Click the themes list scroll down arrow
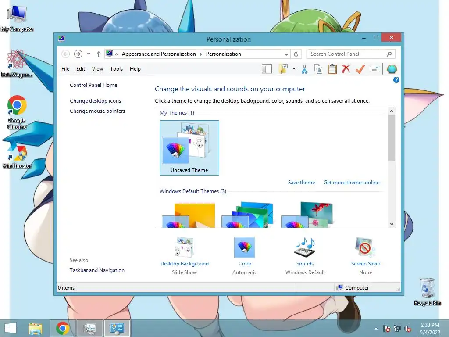Screen dimensions: 449x337 tap(392, 224)
